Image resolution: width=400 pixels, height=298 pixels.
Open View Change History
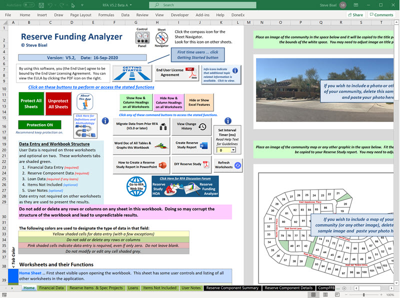[x=191, y=127]
